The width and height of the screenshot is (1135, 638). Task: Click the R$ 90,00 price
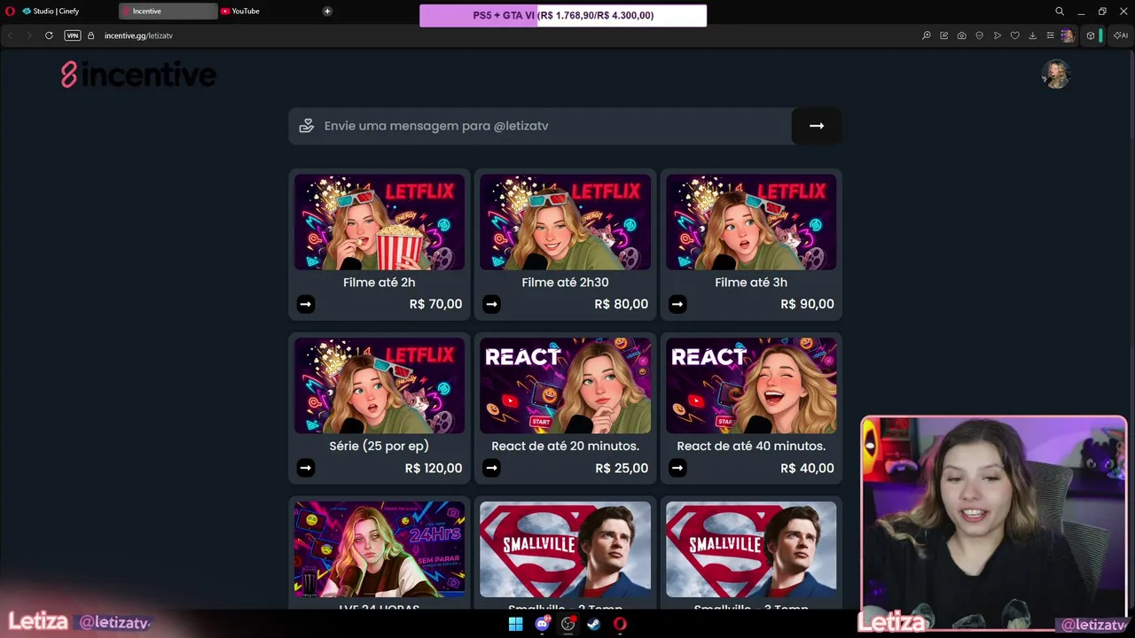pyautogui.click(x=807, y=304)
